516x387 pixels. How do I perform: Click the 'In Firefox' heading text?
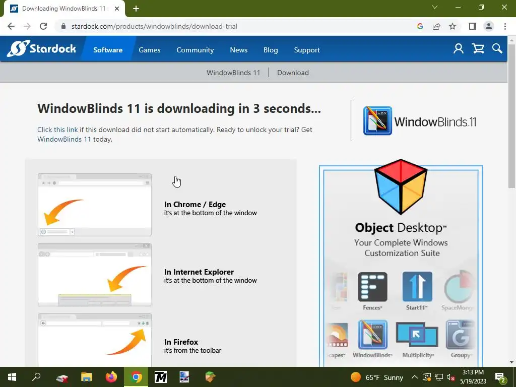point(181,342)
